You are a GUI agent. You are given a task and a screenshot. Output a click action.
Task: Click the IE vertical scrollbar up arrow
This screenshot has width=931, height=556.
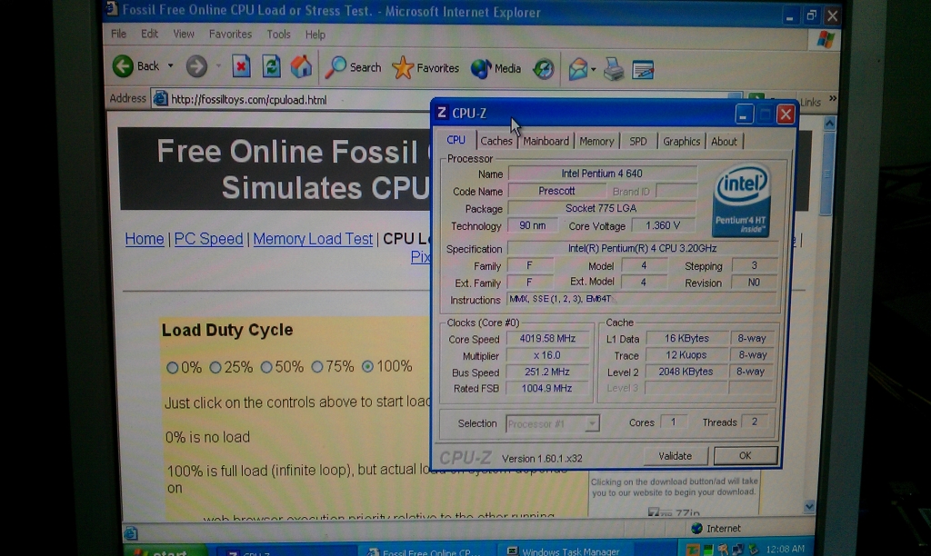point(829,124)
